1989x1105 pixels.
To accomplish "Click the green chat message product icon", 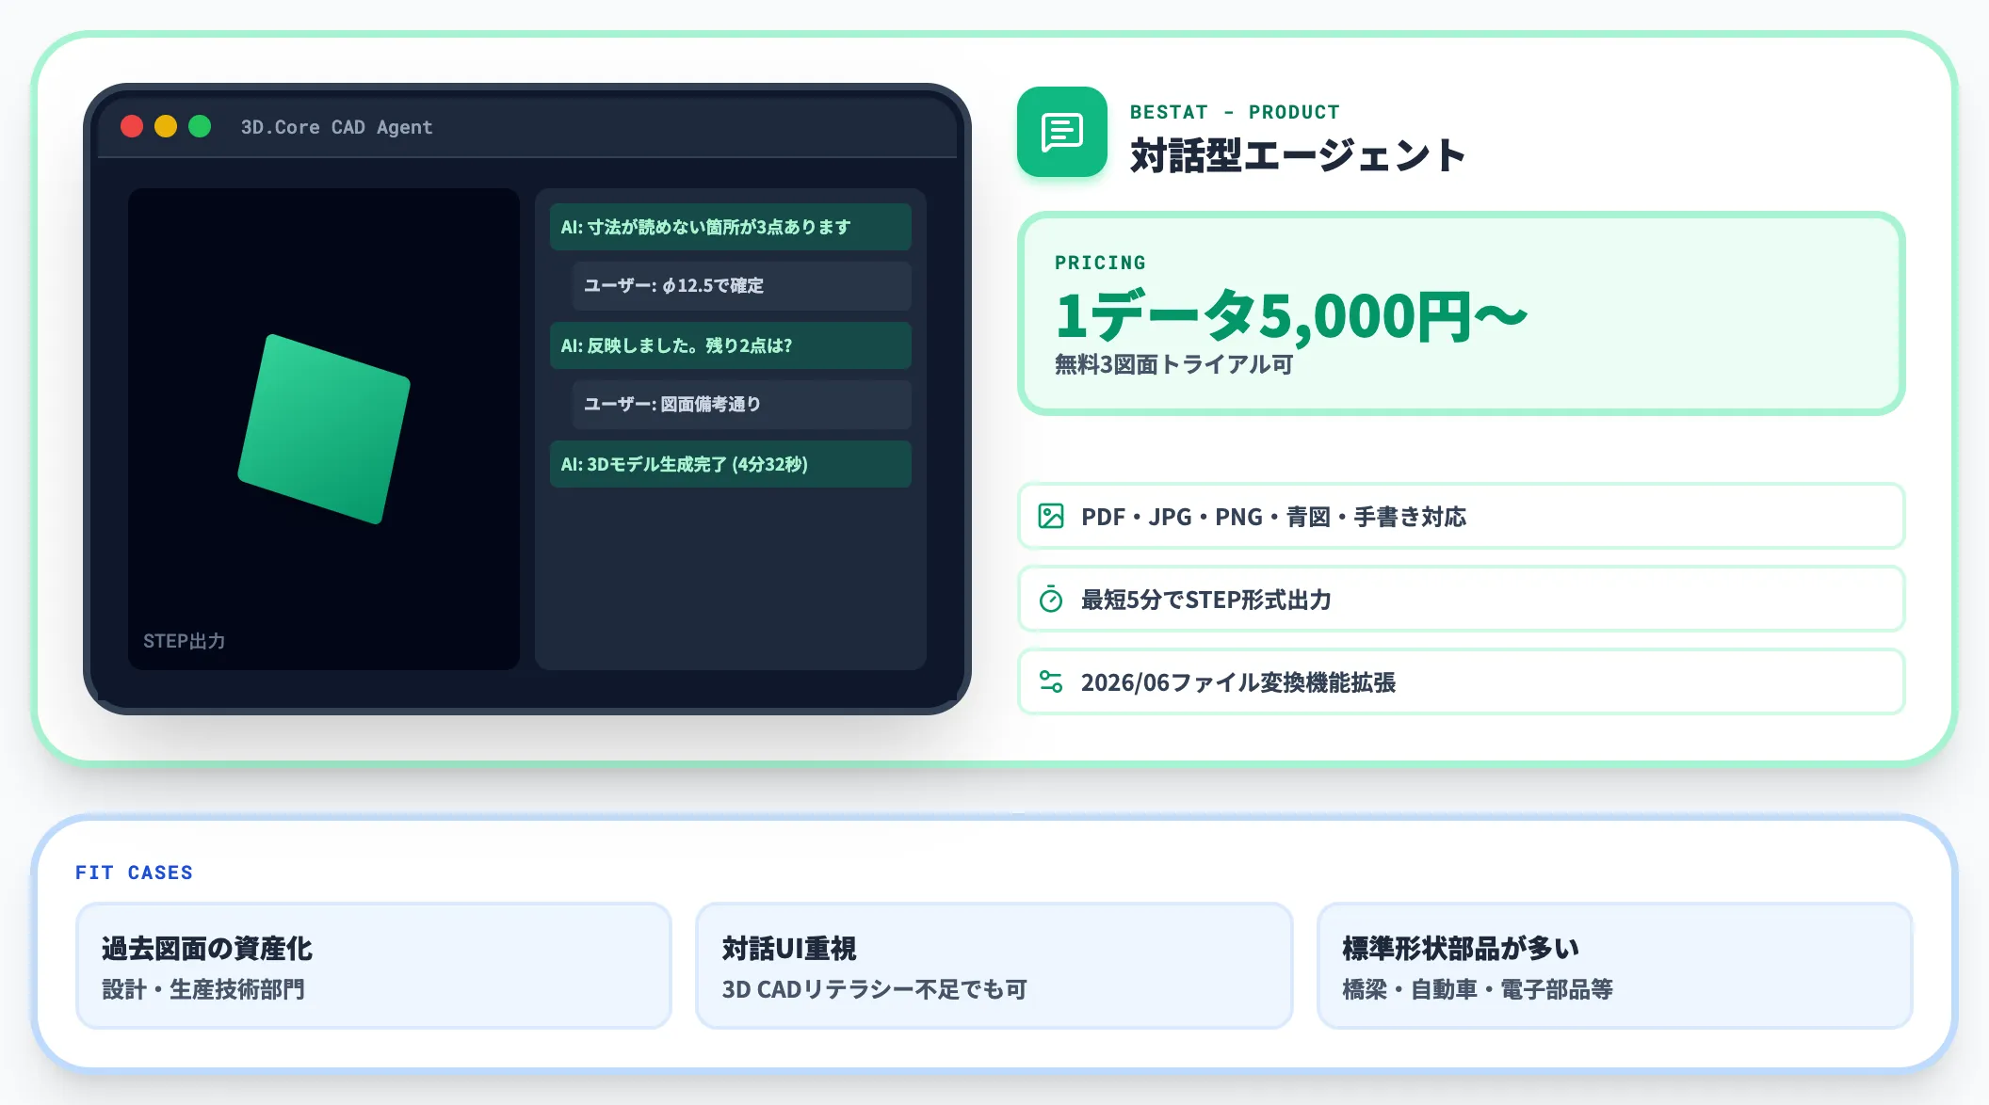I will (1062, 132).
